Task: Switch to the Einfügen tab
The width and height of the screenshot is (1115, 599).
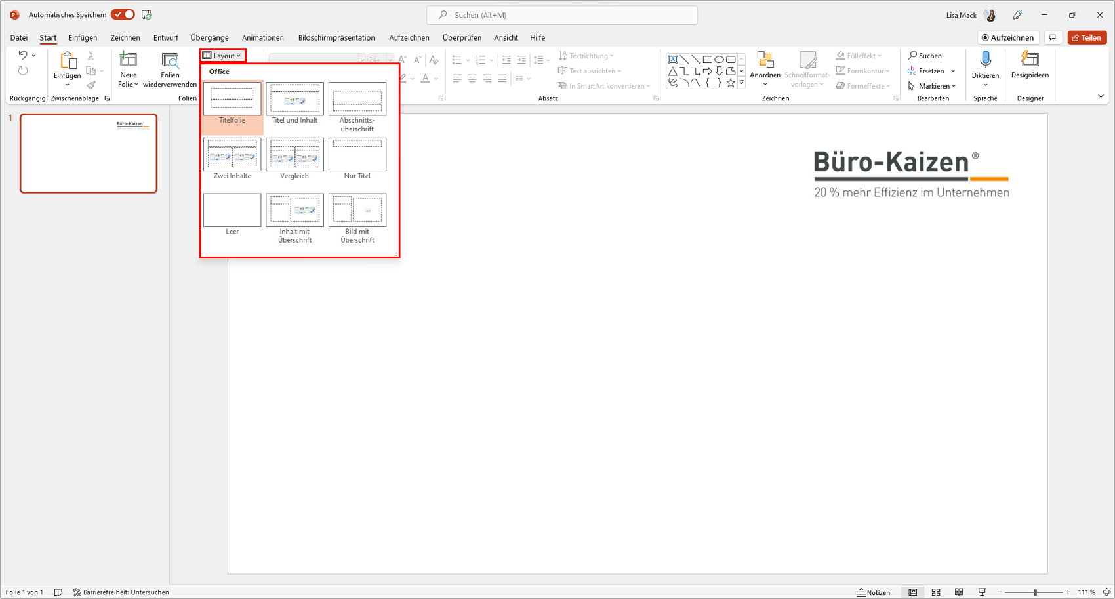Action: [x=83, y=37]
